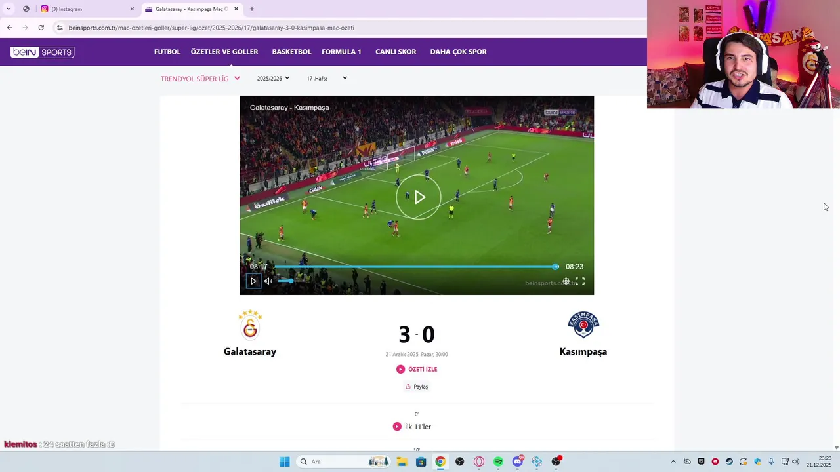Expand DAHA ÇOK SPOR menu
The height and width of the screenshot is (472, 840).
click(458, 52)
